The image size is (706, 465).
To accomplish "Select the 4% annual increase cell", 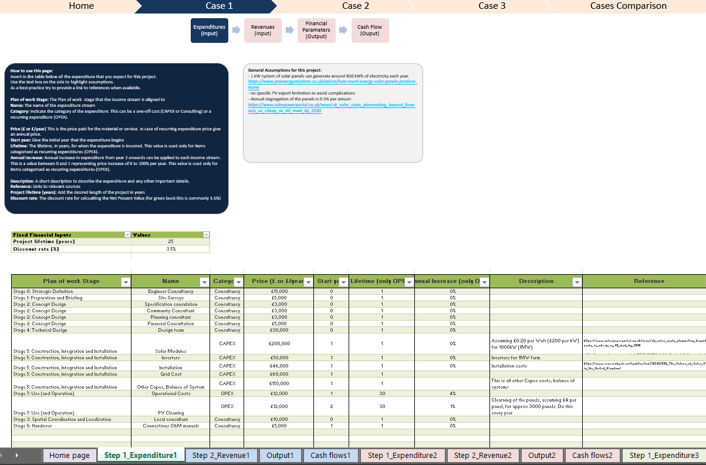I will tap(452, 393).
